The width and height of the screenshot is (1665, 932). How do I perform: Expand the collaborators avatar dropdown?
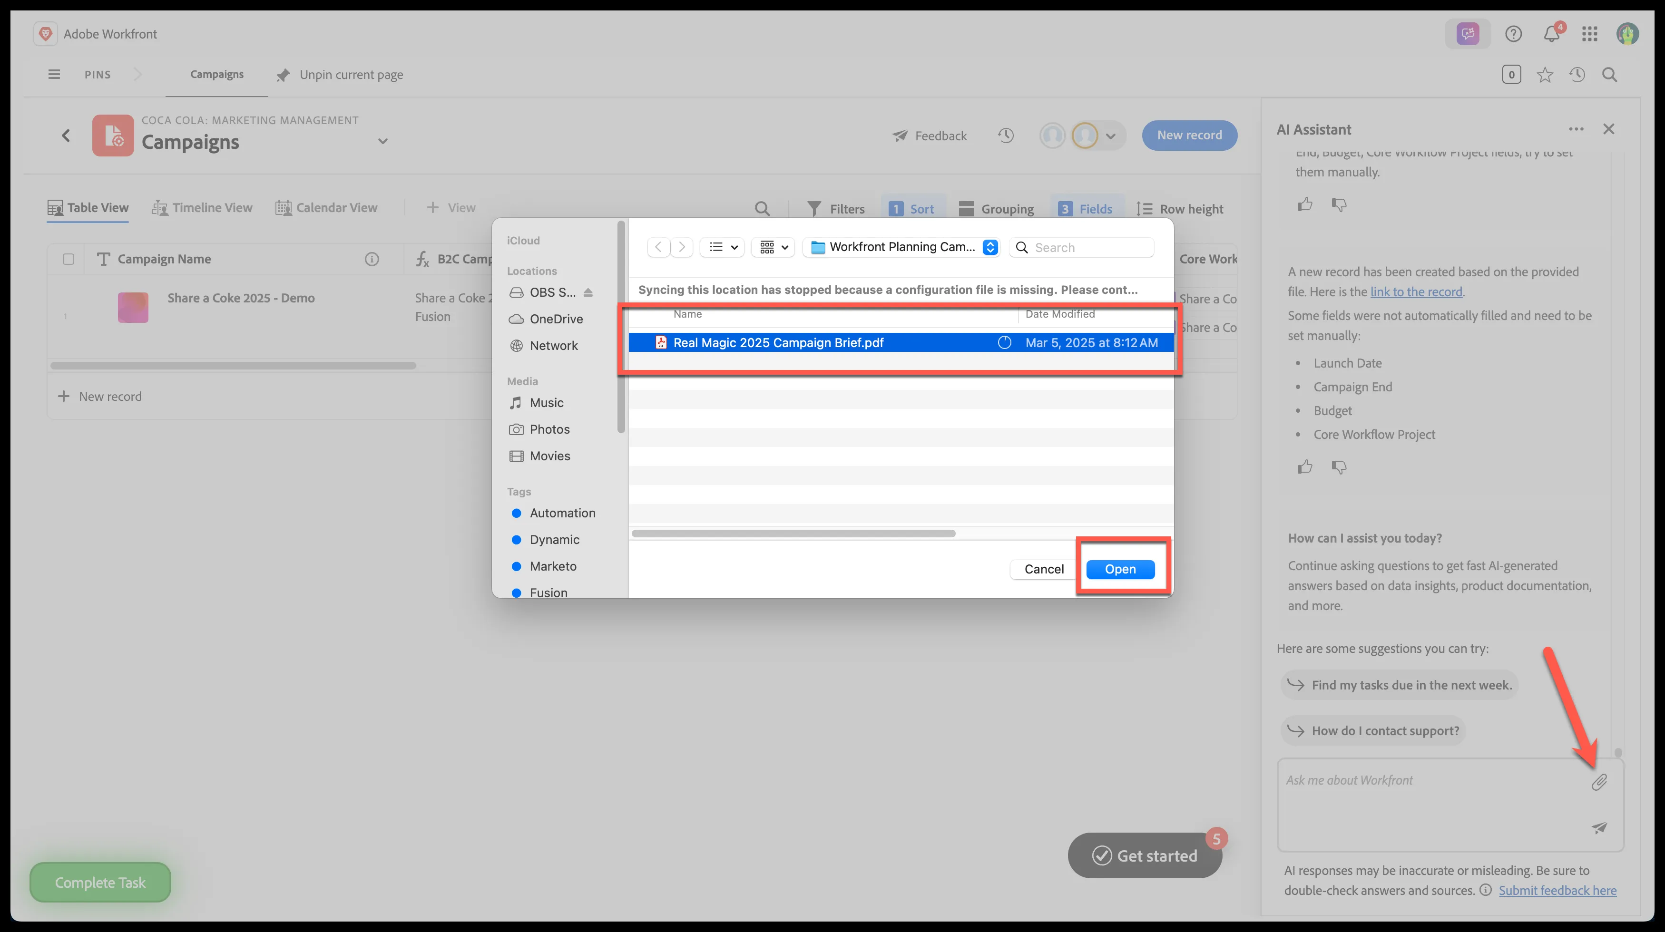1110,136
